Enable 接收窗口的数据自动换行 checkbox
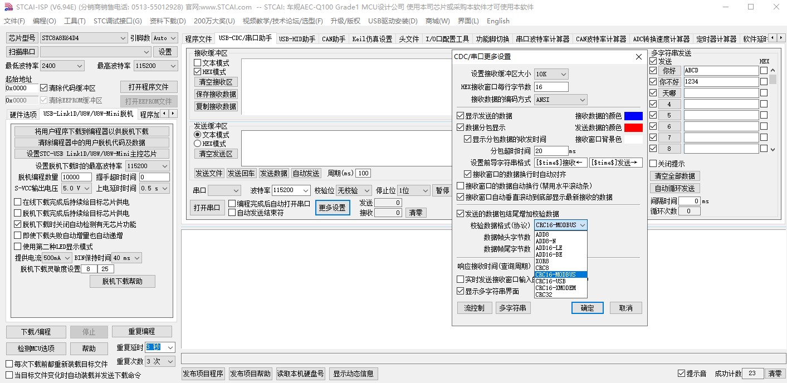This screenshot has height=383, width=787. (460, 185)
